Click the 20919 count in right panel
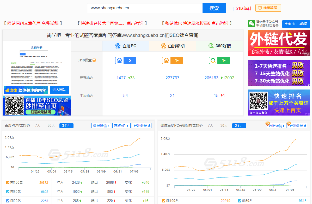Viewport: 312px width, 204px height. pyautogui.click(x=225, y=201)
